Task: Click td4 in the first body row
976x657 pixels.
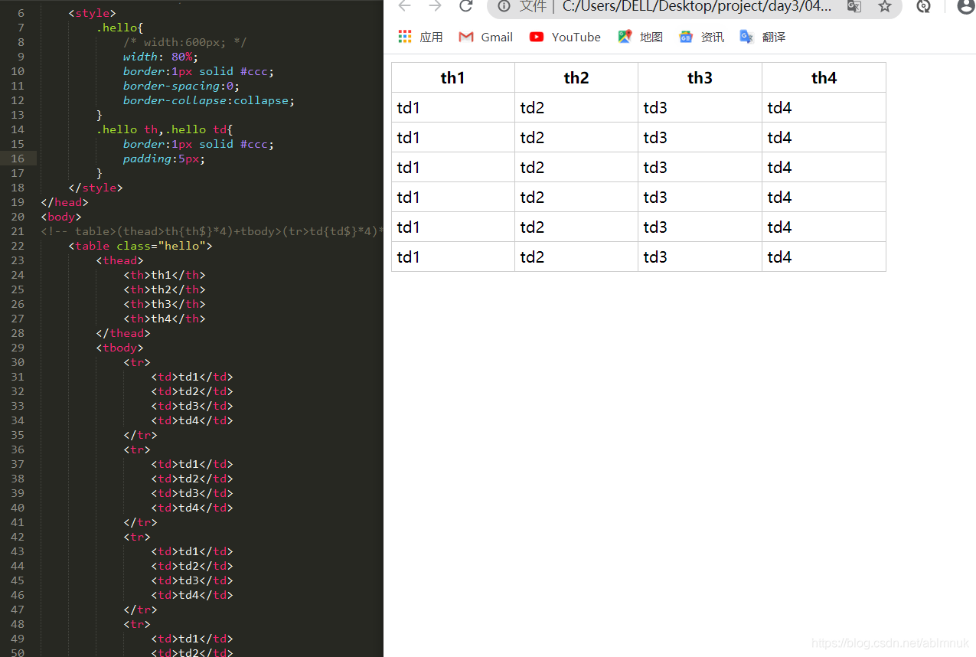Action: pyautogui.click(x=824, y=107)
